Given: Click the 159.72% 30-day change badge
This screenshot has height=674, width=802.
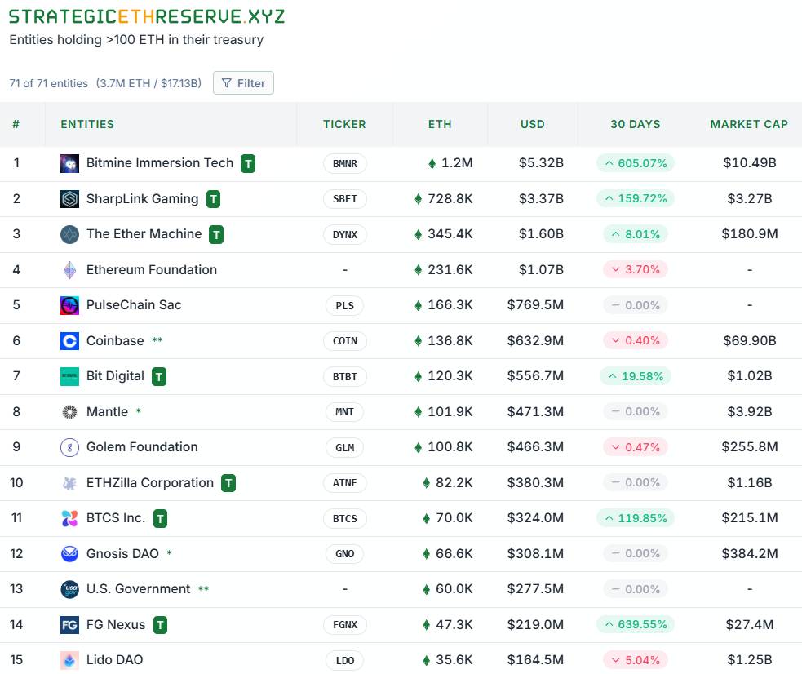Looking at the screenshot, I should coord(636,198).
